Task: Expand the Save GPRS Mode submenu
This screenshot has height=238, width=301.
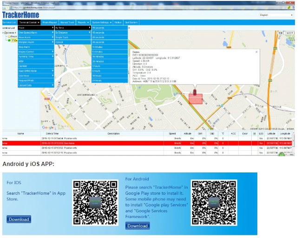Action: coord(36,71)
